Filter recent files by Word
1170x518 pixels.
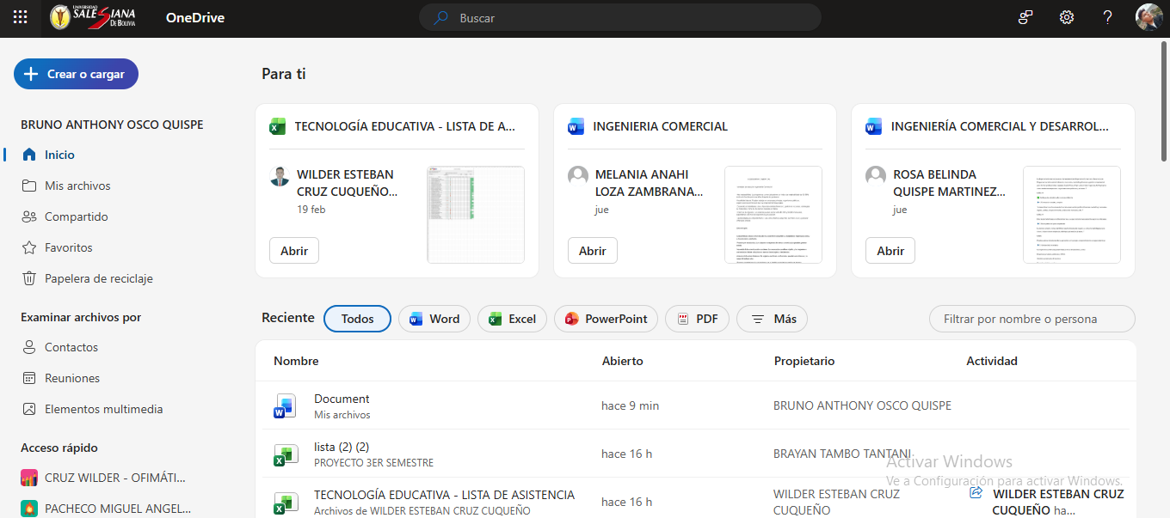coord(434,319)
